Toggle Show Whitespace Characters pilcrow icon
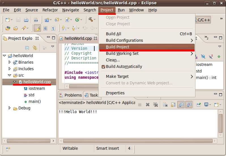Screen dimensions: 226x156 click(53, 28)
